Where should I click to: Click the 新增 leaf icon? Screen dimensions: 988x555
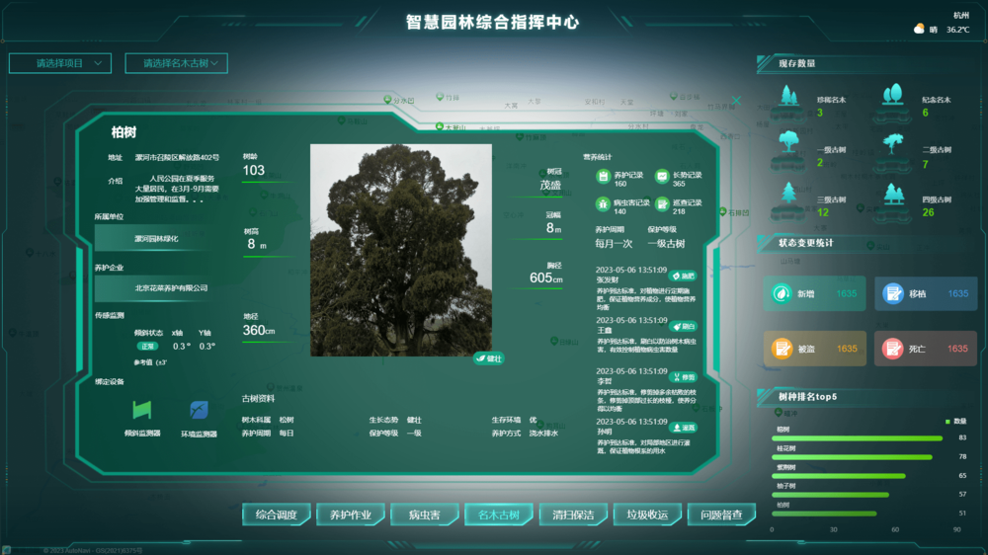point(782,293)
